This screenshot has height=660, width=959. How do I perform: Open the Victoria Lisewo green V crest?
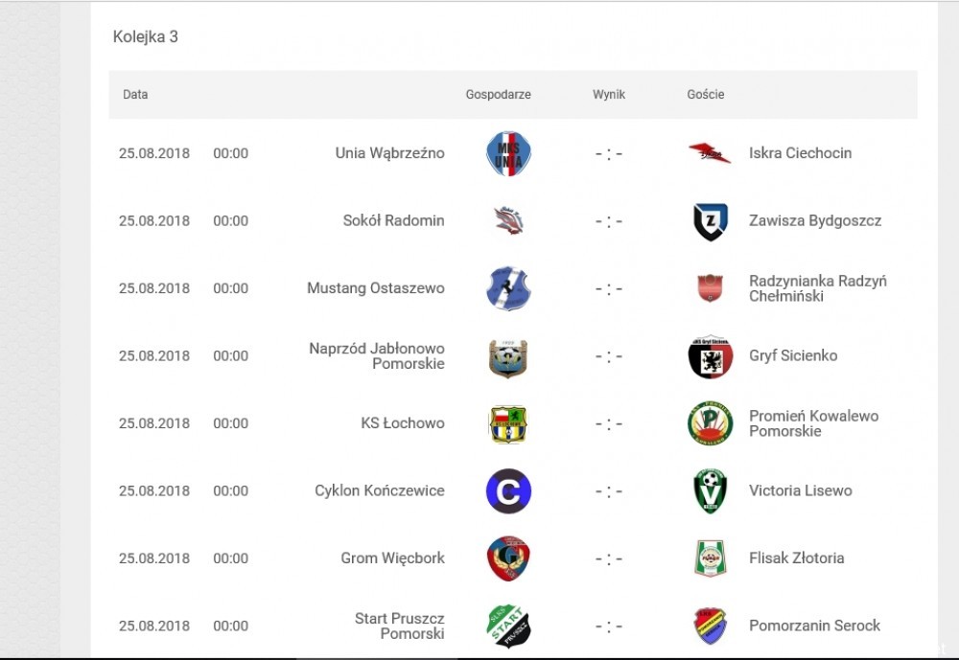(x=710, y=491)
